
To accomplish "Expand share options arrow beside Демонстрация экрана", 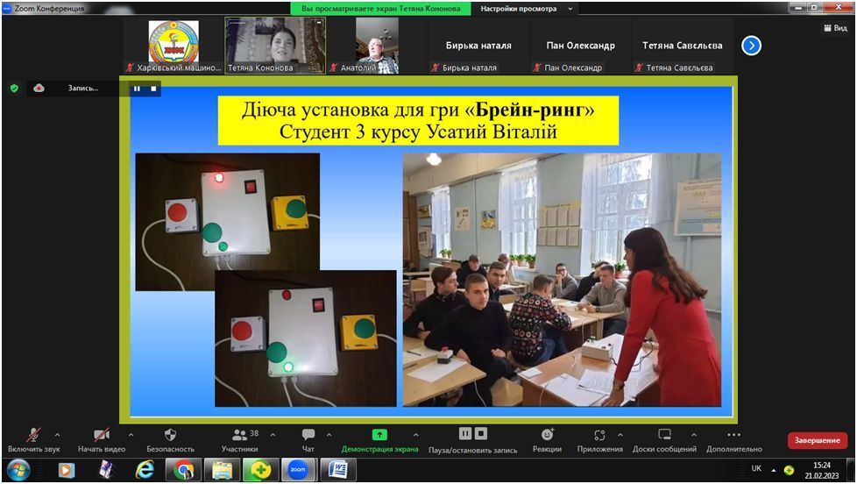I will [416, 435].
